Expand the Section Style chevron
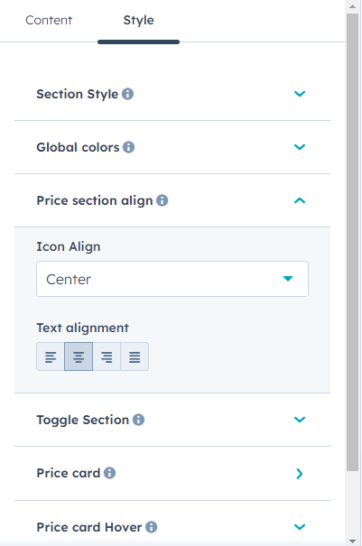 tap(300, 94)
